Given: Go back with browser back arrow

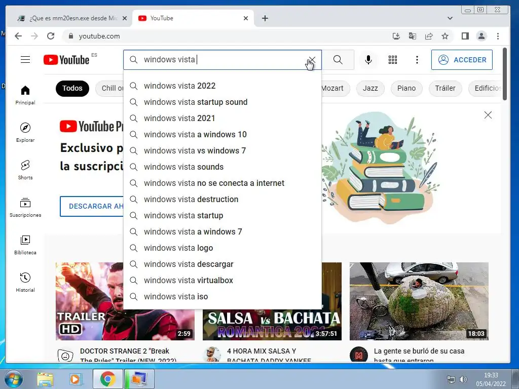Looking at the screenshot, I should 18,36.
